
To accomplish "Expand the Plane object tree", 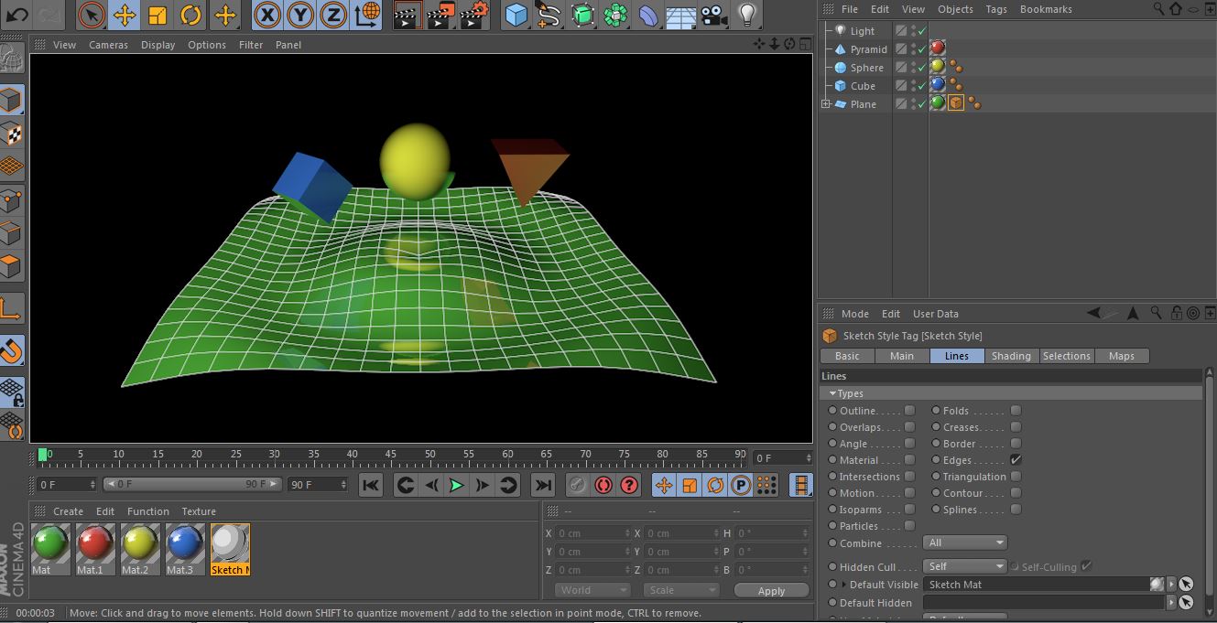I will tap(826, 104).
